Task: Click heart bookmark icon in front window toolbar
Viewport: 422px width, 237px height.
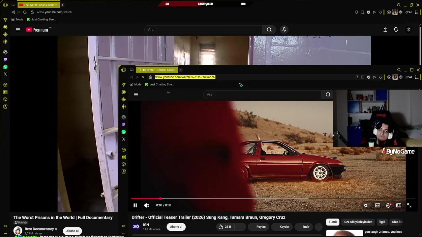Action: pyautogui.click(x=380, y=77)
